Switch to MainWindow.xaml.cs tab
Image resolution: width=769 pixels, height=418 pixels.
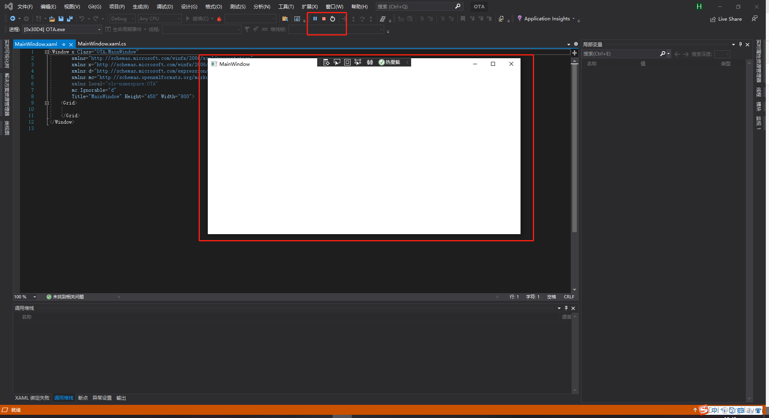[x=102, y=44]
